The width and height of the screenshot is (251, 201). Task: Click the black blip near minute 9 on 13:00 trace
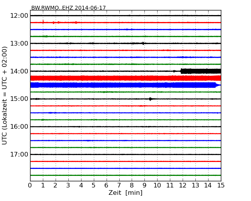coord(143,43)
